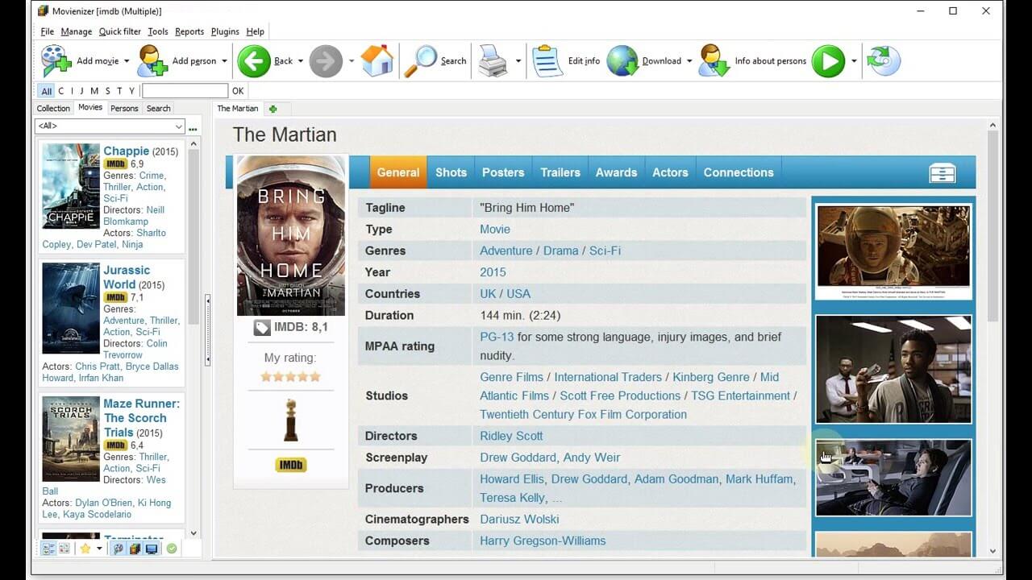Click the Harry Gregson-Williams composer link
Image resolution: width=1032 pixels, height=580 pixels.
543,541
